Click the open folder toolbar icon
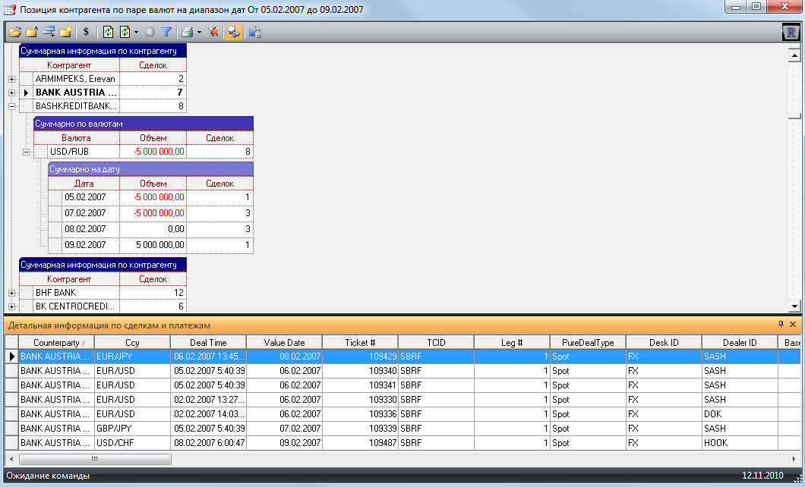 [15, 33]
